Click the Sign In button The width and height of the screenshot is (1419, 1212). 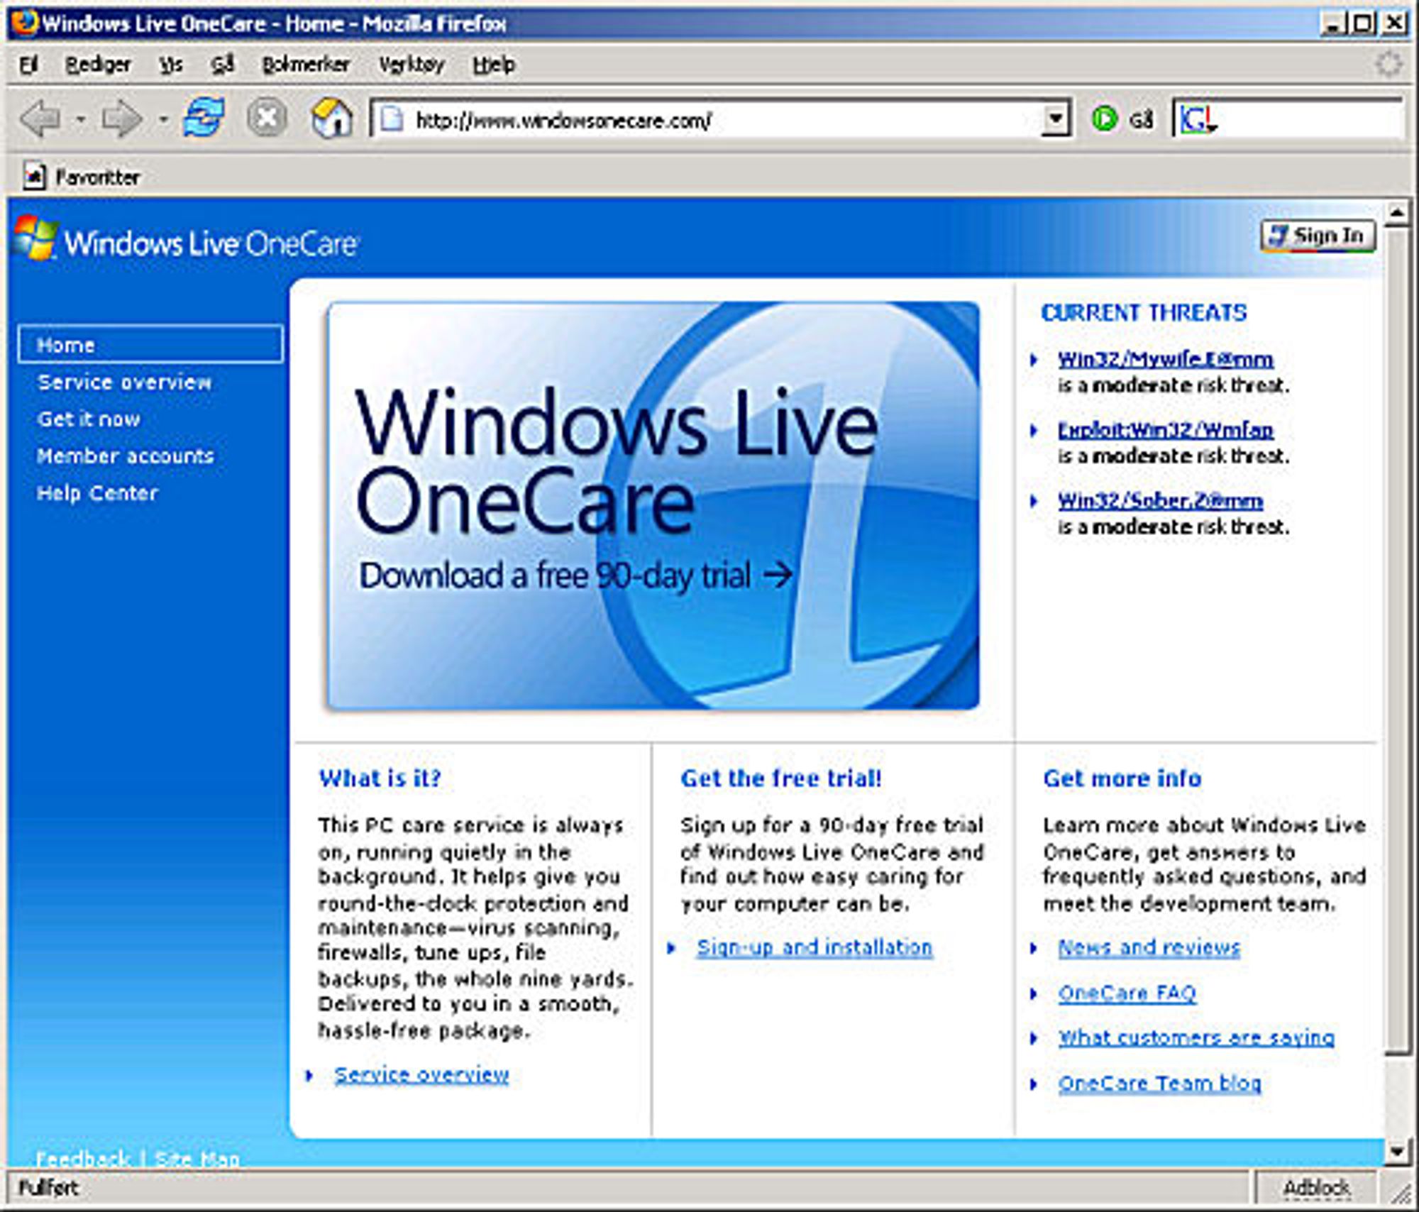(1318, 236)
